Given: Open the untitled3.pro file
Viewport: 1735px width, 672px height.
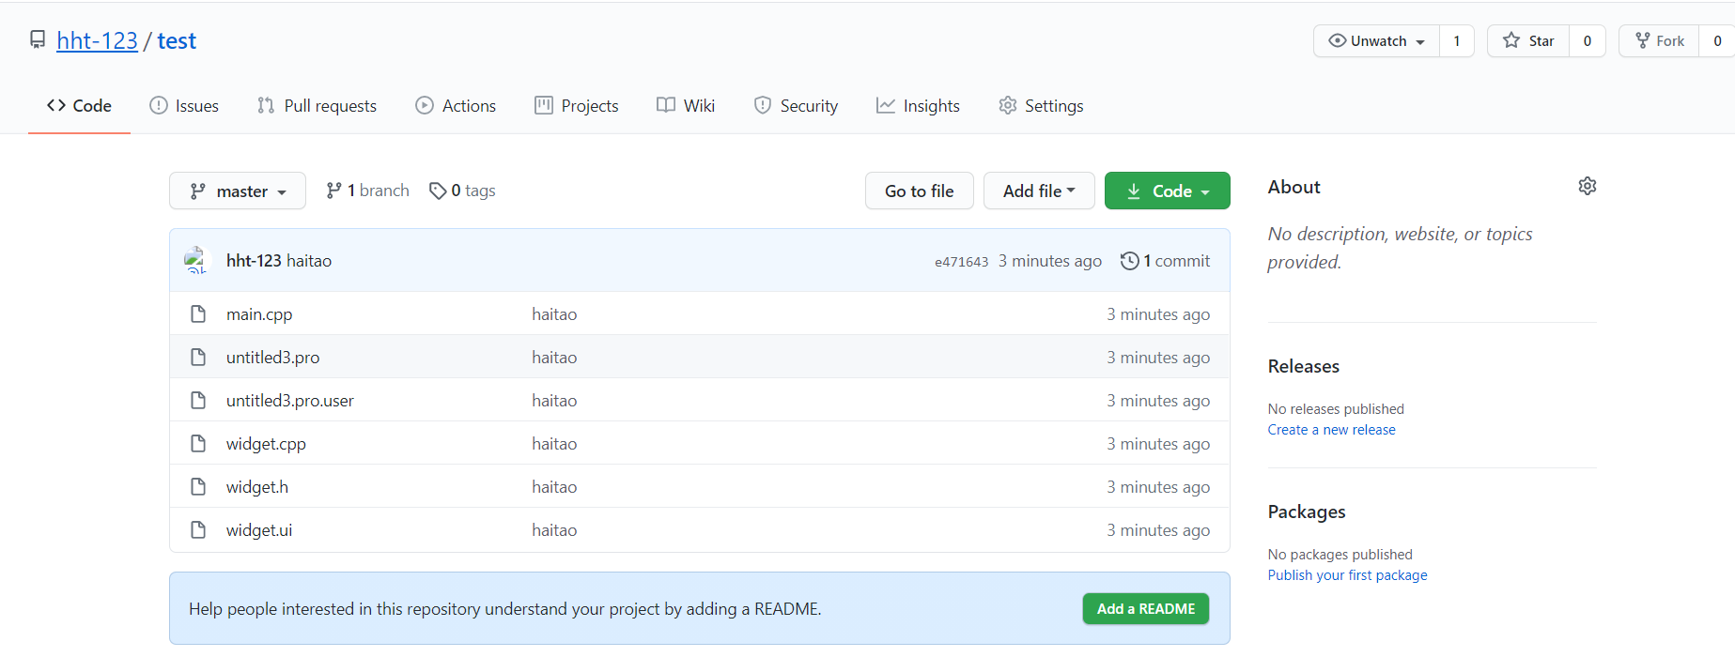Looking at the screenshot, I should [272, 358].
